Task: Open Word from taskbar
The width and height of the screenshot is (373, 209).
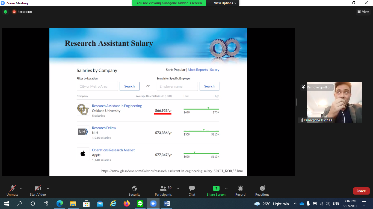Action: (167, 204)
